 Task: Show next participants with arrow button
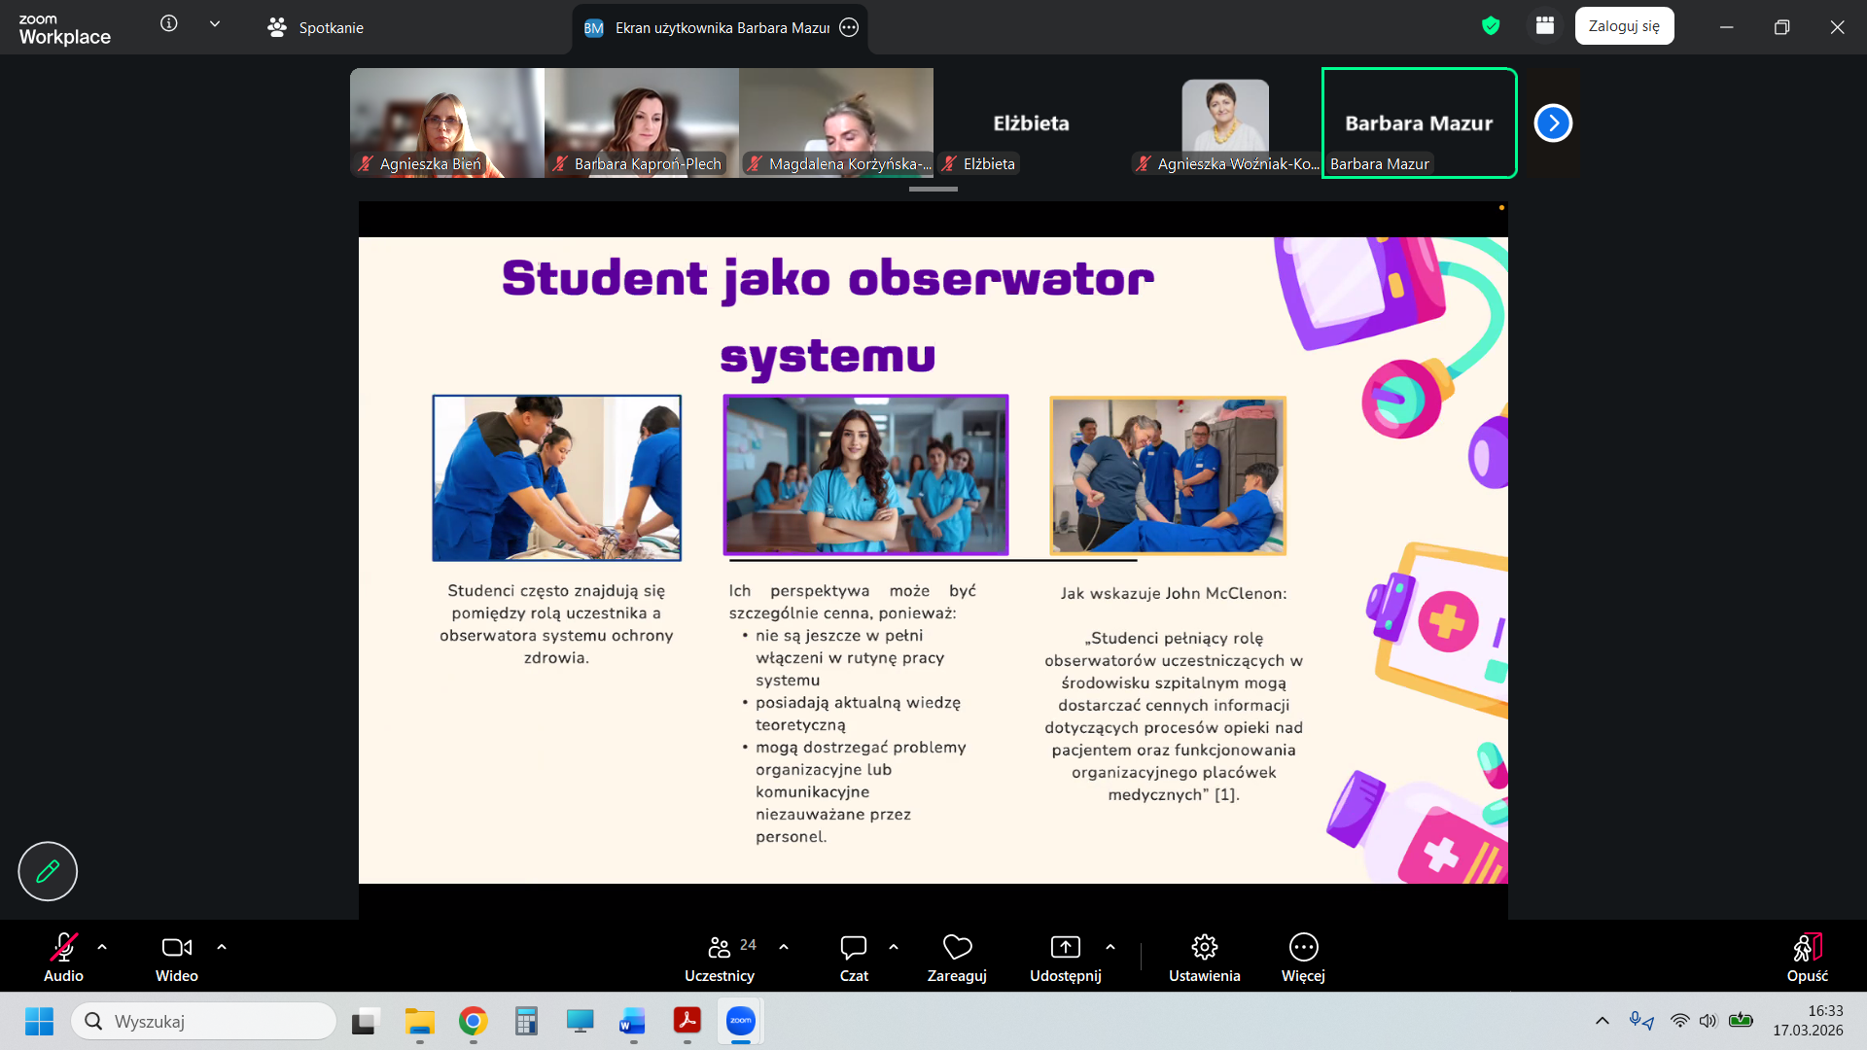1553,123
